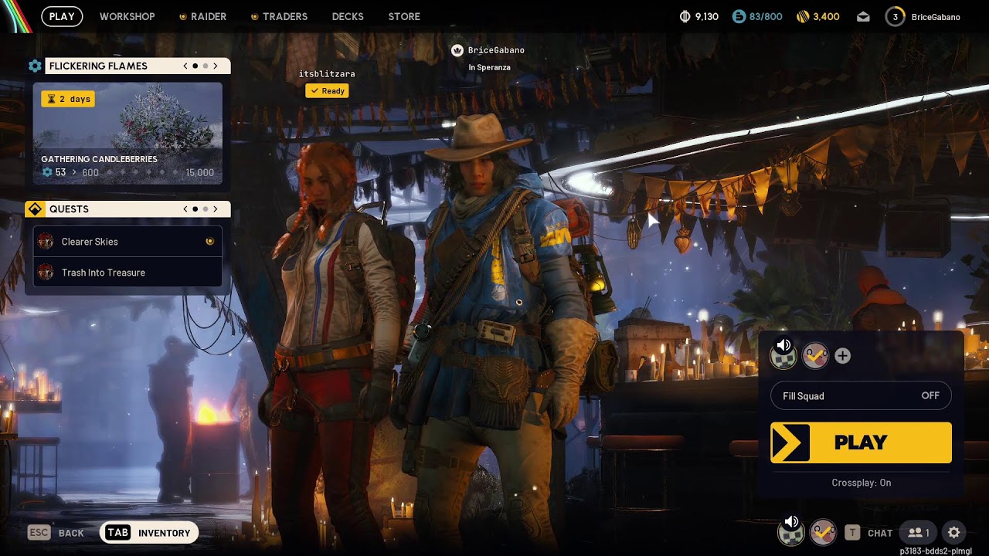The width and height of the screenshot is (989, 556).
Task: Select first Quests page dot
Action: 195,209
